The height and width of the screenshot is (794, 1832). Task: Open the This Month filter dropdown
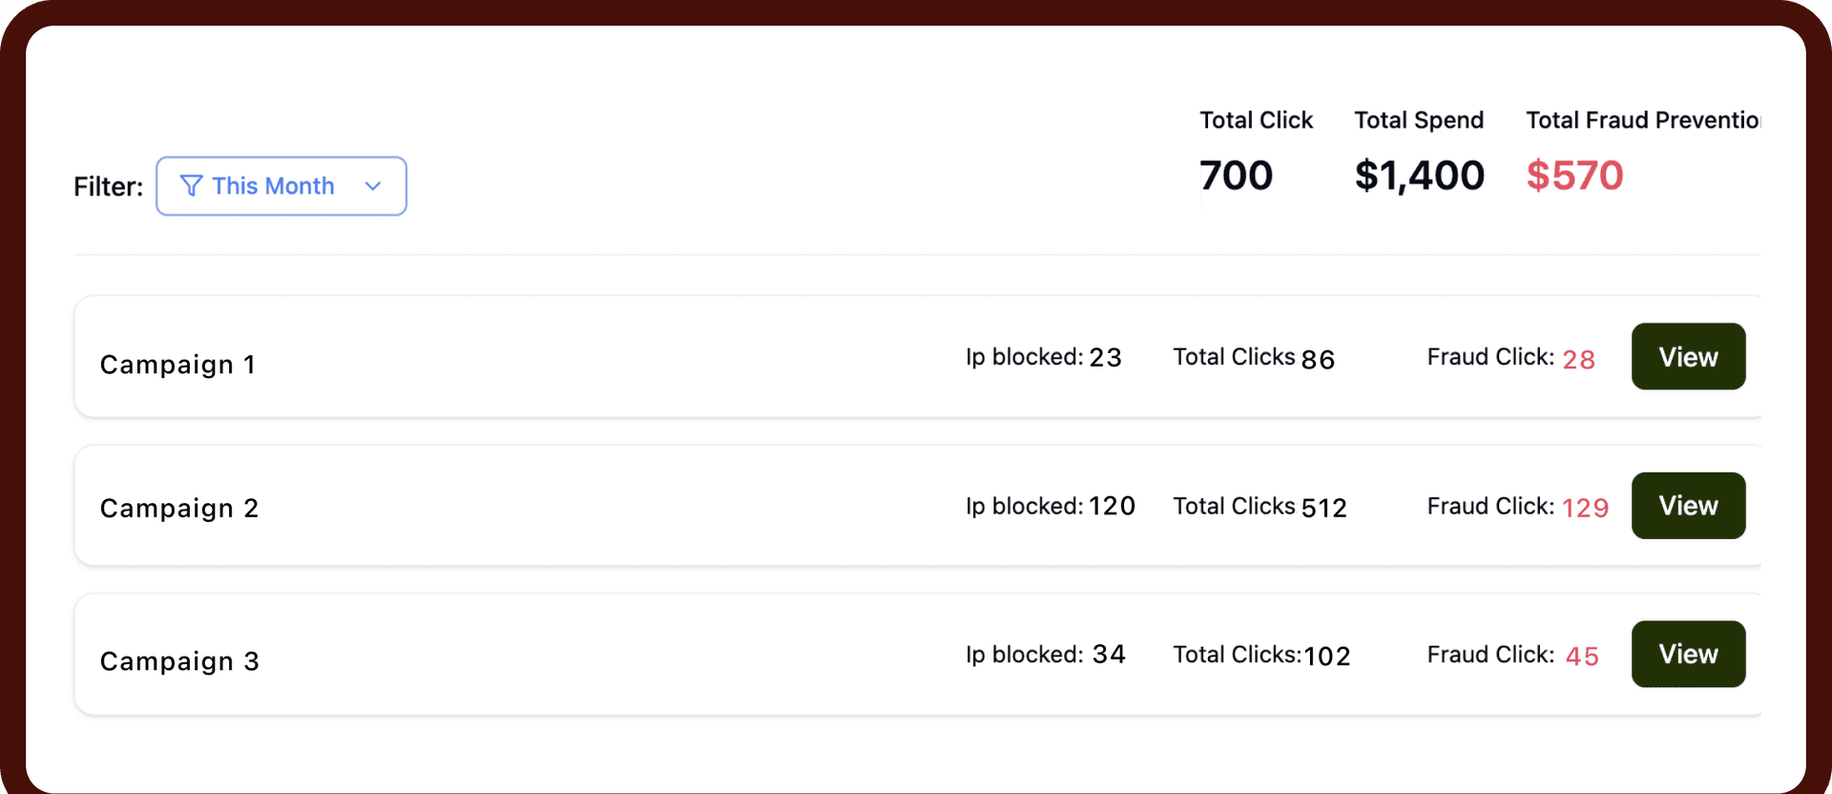coord(281,186)
